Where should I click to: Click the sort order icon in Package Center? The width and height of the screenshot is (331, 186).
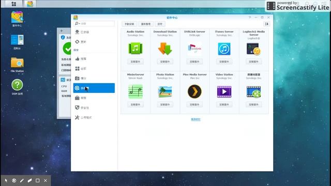coord(267,24)
